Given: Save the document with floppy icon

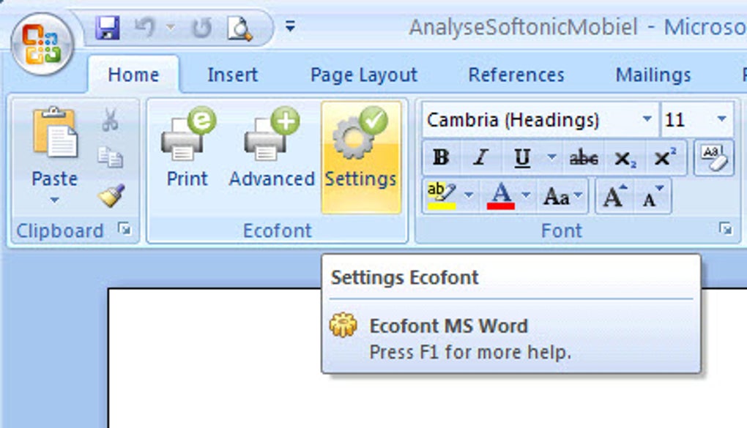Looking at the screenshot, I should pyautogui.click(x=107, y=28).
